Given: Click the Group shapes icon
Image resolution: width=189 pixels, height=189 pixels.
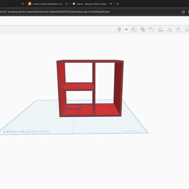Looking at the screenshot, I should [x=134, y=29].
